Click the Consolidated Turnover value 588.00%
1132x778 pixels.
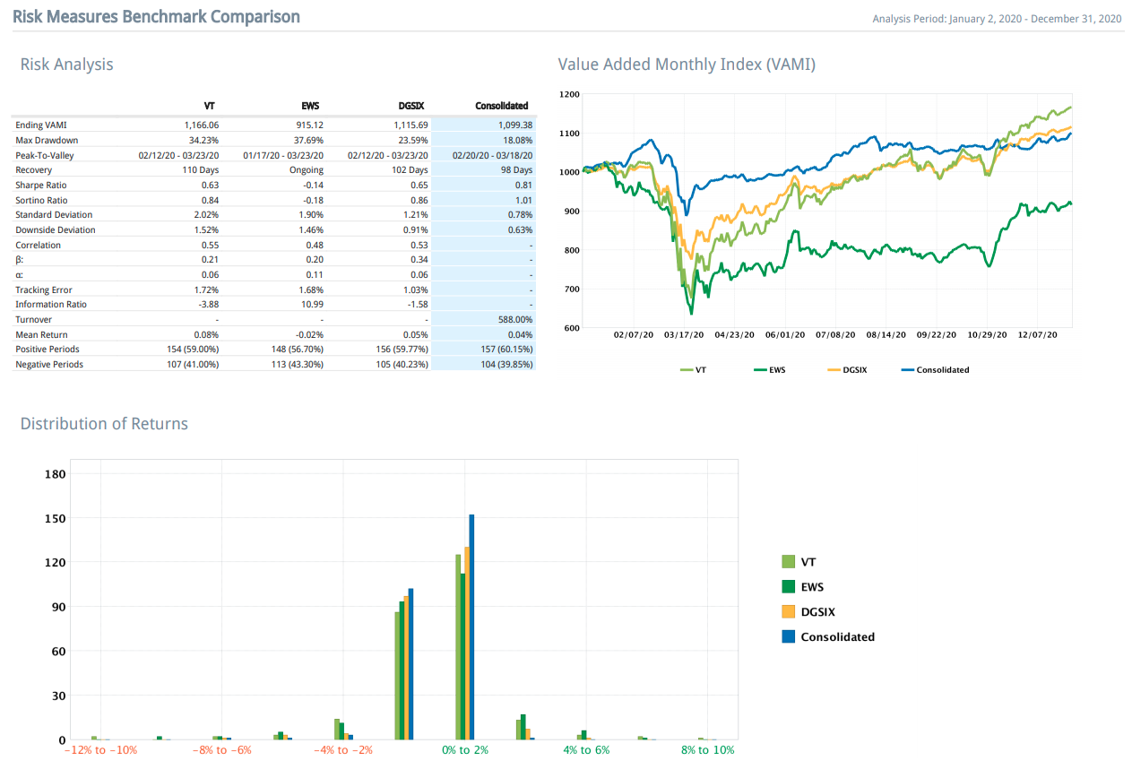(x=514, y=319)
